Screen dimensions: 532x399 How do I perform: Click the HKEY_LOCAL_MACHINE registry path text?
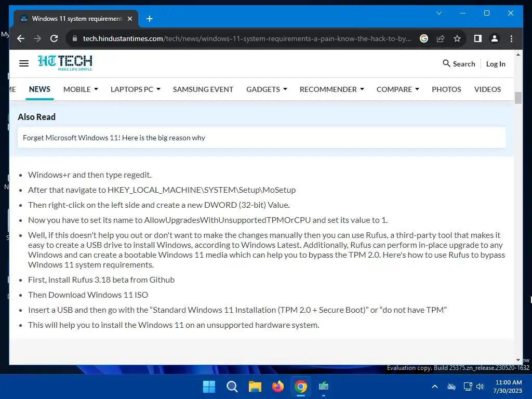tap(202, 190)
